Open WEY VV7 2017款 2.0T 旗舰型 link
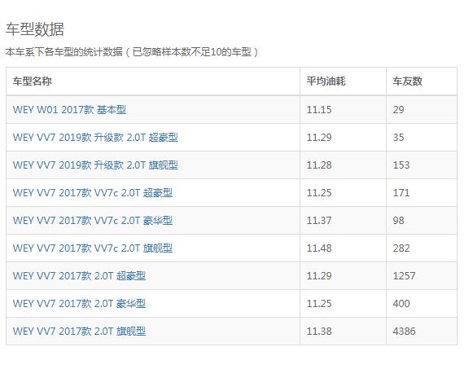Viewport: 473px width, 369px height. (79, 332)
